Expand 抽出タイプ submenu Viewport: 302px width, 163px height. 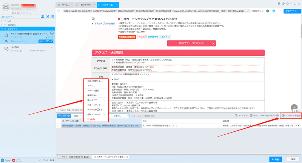pyautogui.click(x=96, y=100)
